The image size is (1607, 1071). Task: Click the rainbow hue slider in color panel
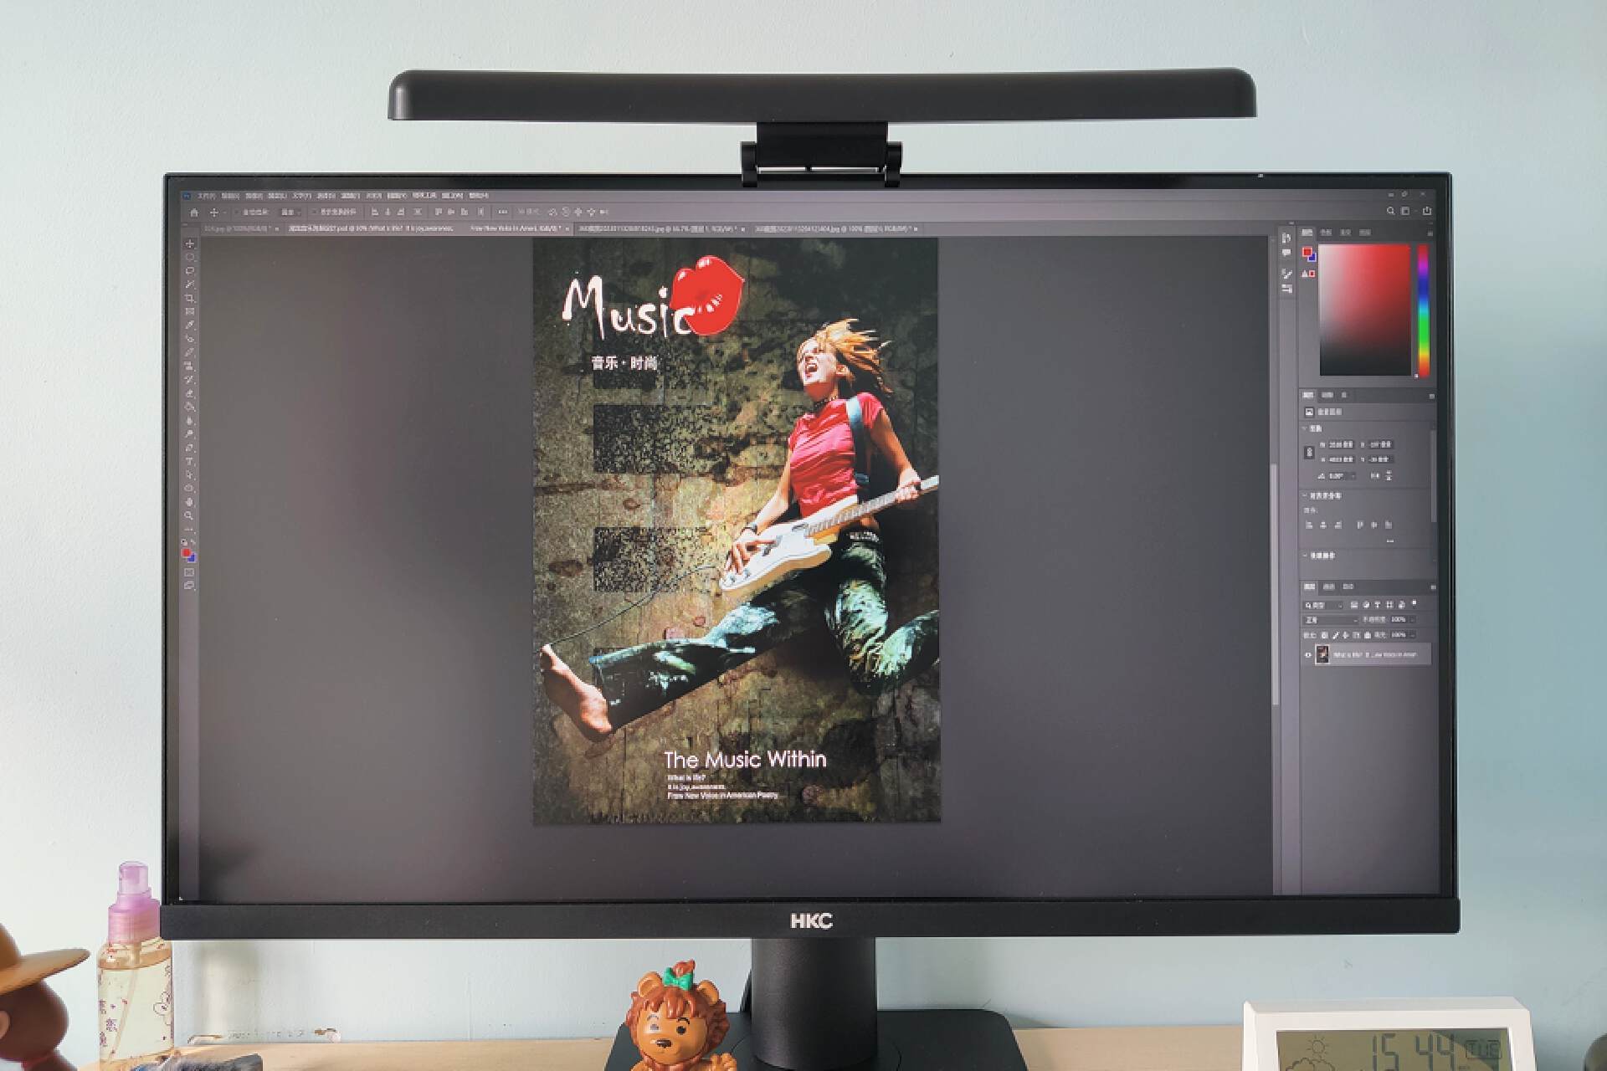(1422, 310)
